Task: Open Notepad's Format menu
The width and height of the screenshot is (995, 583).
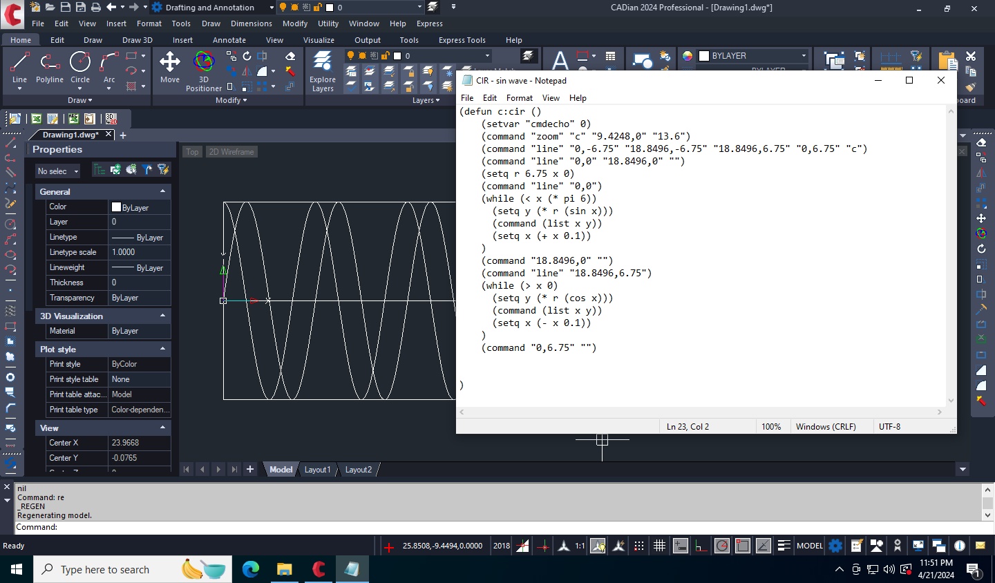Action: [x=519, y=98]
